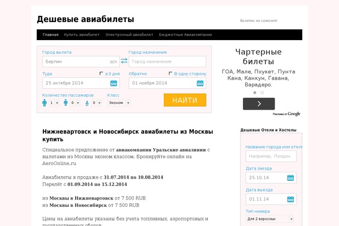Click text авиакомпании Уральские авиалинии

click(161, 150)
